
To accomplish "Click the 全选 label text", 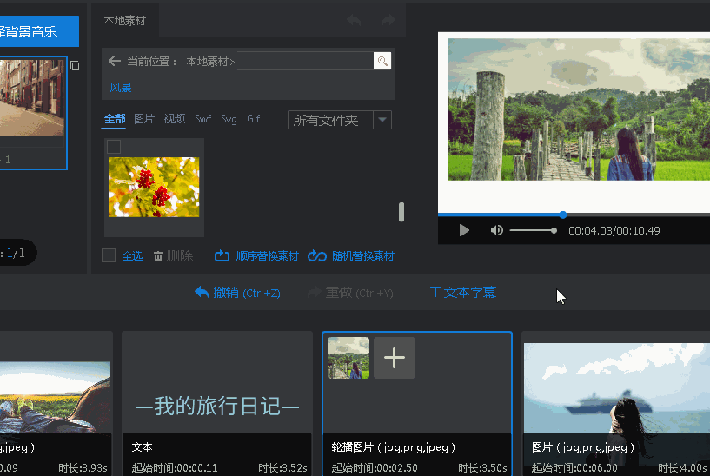I will coord(132,256).
